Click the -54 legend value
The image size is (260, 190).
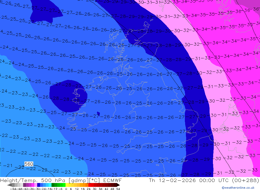click(13, 189)
